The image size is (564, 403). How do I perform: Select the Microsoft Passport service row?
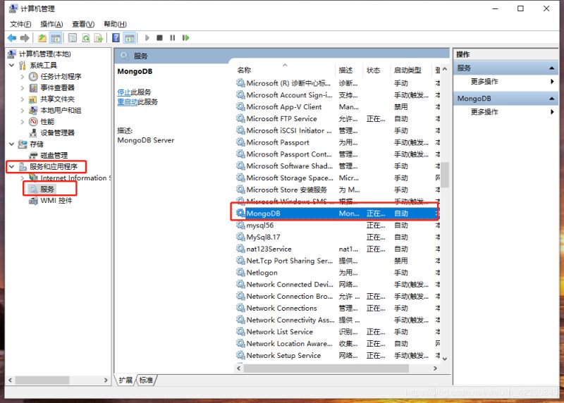[x=338, y=142]
